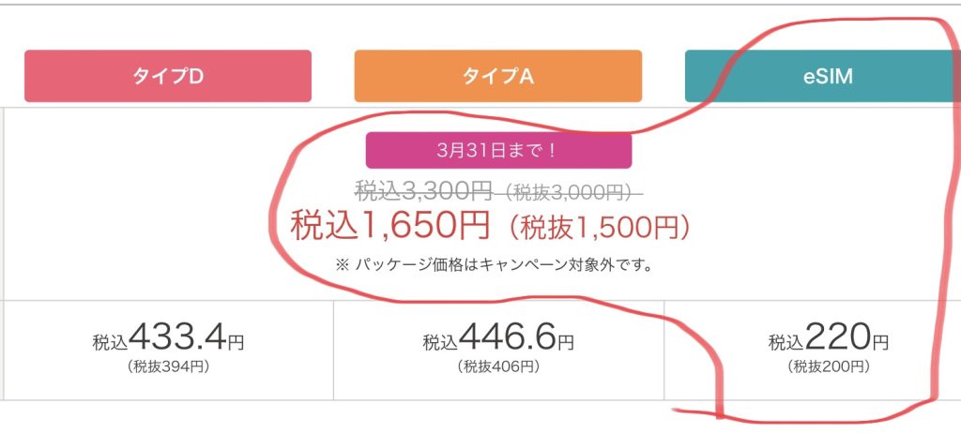Screen dimensions: 961x433
Task: Click the (税抜200円) text under eSIM
Action: tap(828, 366)
